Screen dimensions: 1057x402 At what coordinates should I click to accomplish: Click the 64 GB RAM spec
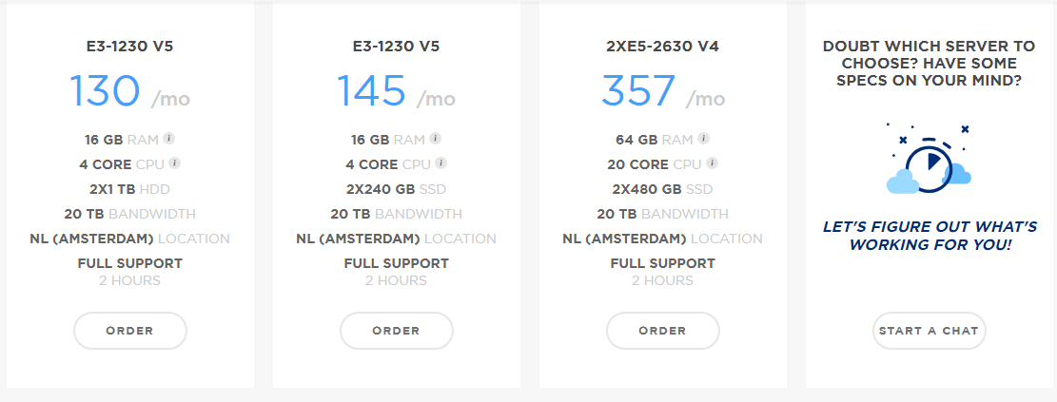pyautogui.click(x=655, y=140)
